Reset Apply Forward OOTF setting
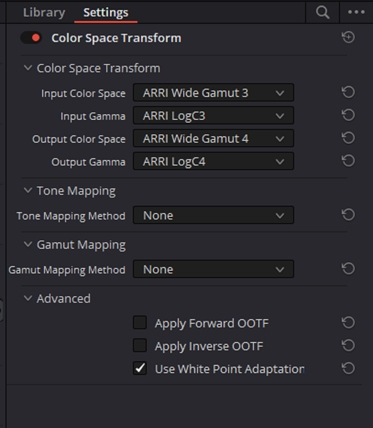The width and height of the screenshot is (373, 428). click(x=348, y=323)
